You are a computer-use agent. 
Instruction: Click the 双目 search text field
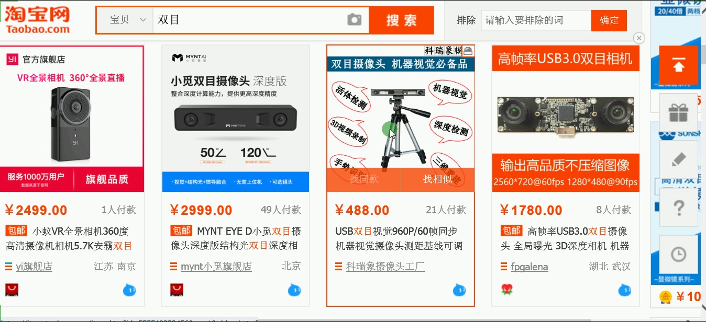pyautogui.click(x=249, y=20)
